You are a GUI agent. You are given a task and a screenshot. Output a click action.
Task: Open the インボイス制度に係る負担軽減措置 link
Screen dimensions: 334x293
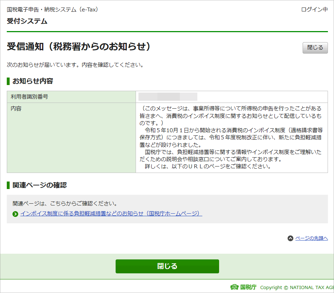(111, 213)
